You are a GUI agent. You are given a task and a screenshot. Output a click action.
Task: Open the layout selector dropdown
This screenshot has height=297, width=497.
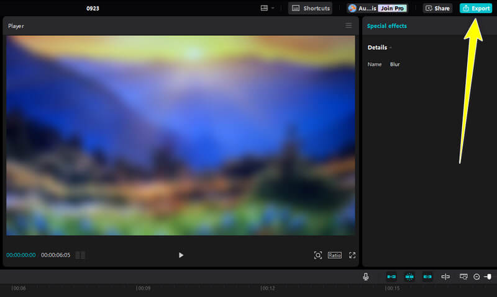(268, 8)
